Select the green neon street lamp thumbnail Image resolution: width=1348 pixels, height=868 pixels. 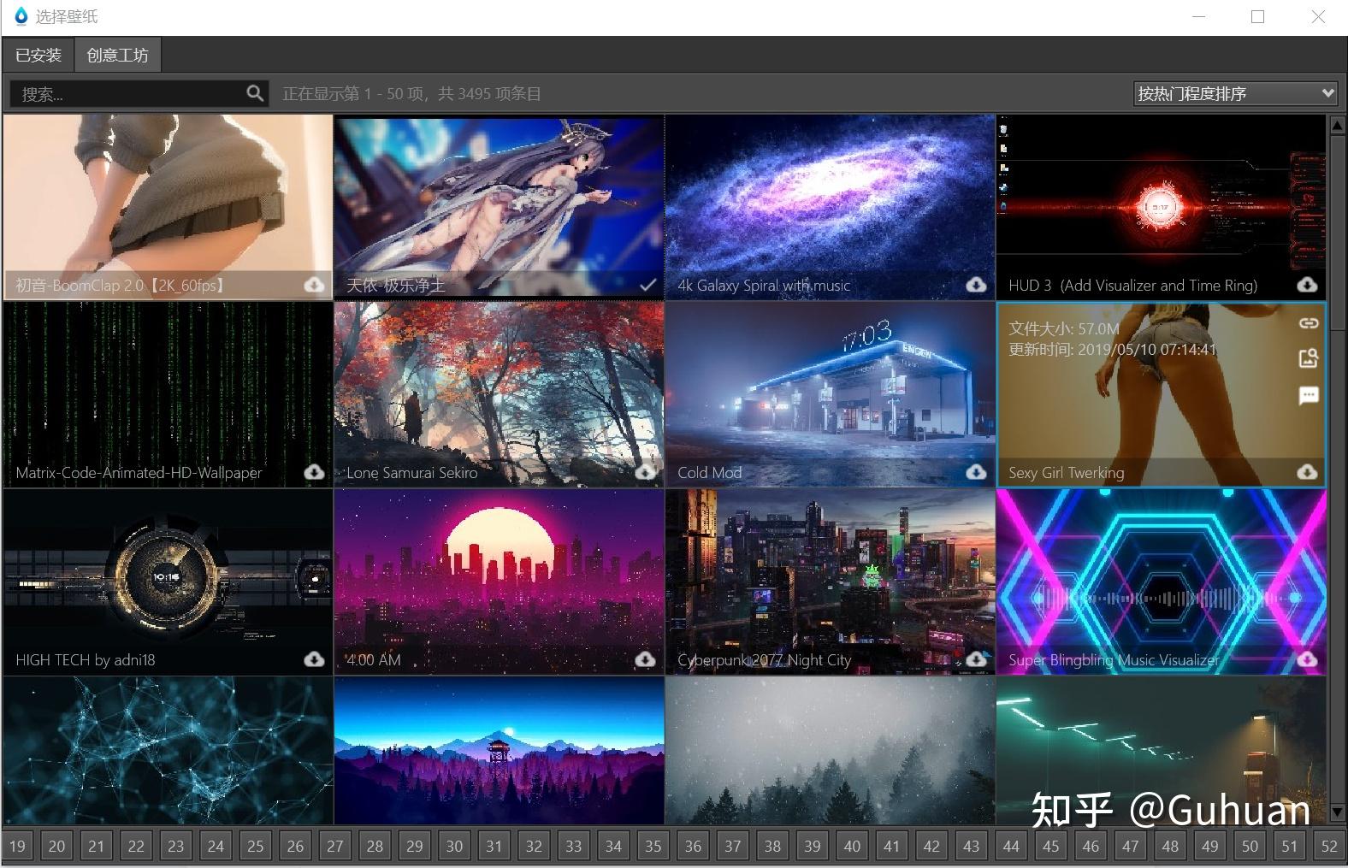[1161, 750]
